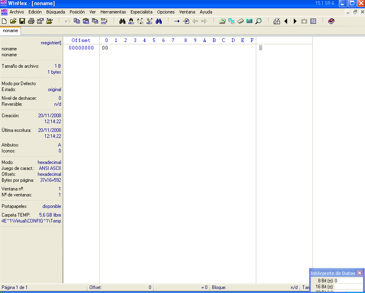
Task: Click the 8 Bit value field in Intérprete
Action: click(348, 281)
